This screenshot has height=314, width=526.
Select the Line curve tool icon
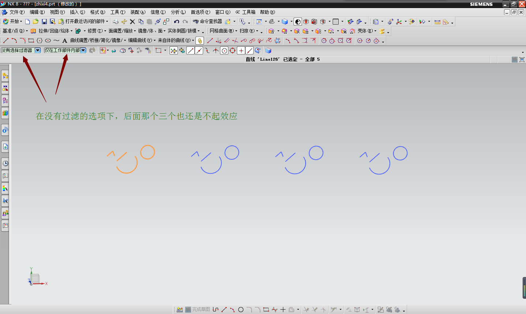click(5, 41)
